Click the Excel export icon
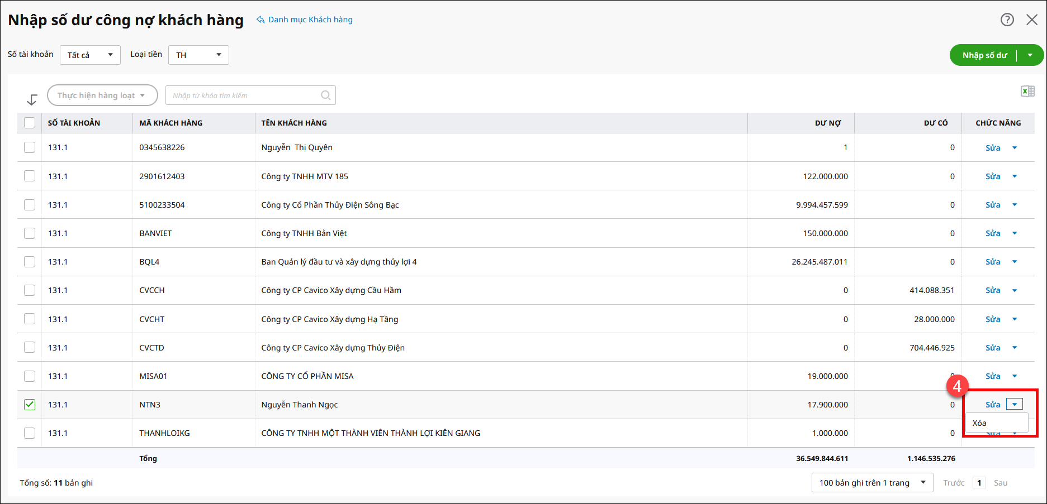1047x504 pixels. click(x=1027, y=92)
